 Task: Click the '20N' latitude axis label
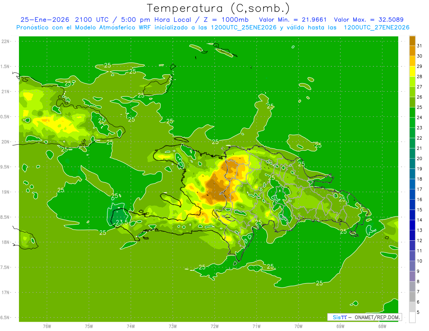click(x=6, y=142)
